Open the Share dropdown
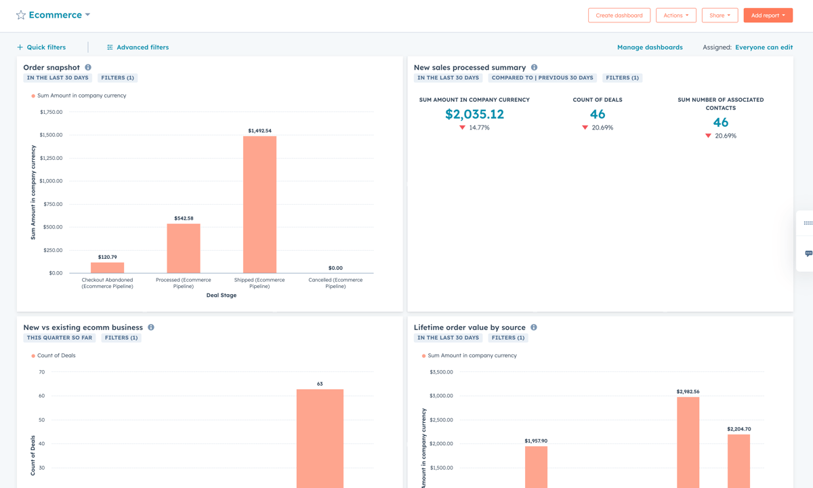This screenshot has height=488, width=813. tap(720, 16)
